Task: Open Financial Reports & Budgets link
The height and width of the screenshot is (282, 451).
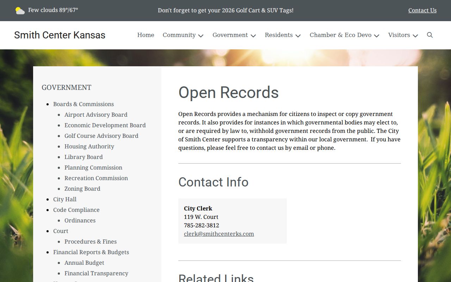Action: (91, 252)
